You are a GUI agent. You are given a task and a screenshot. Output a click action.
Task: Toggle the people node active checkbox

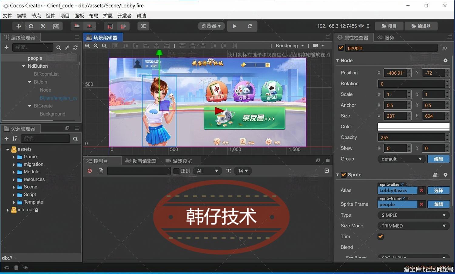pyautogui.click(x=341, y=48)
